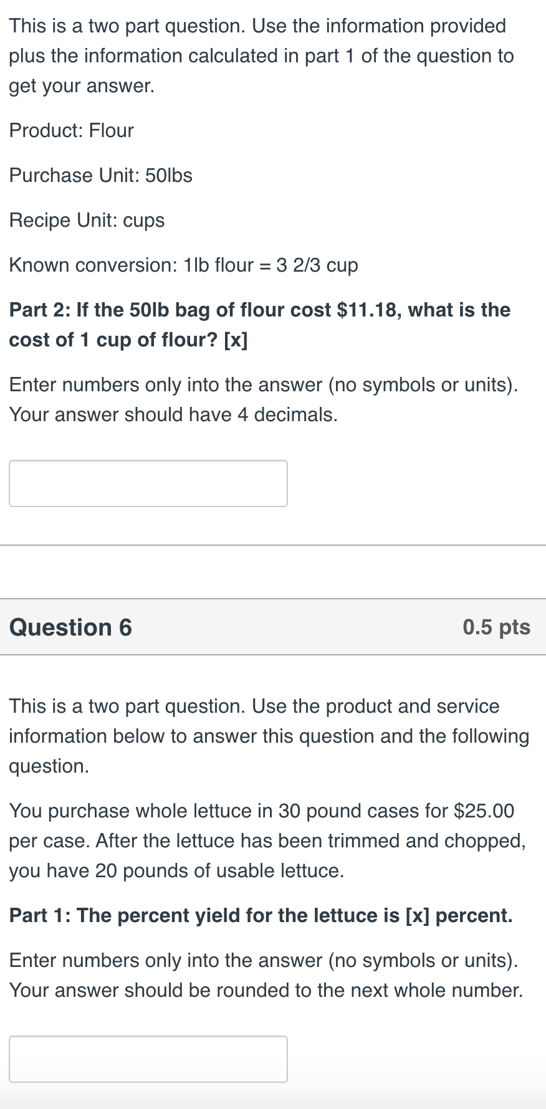Click the bold Part 1 percent yield text

pyautogui.click(x=261, y=915)
